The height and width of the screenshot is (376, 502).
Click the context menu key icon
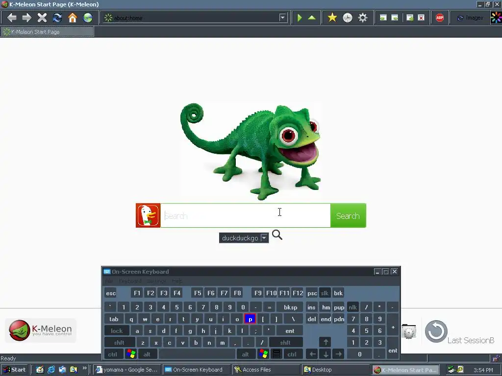276,354
